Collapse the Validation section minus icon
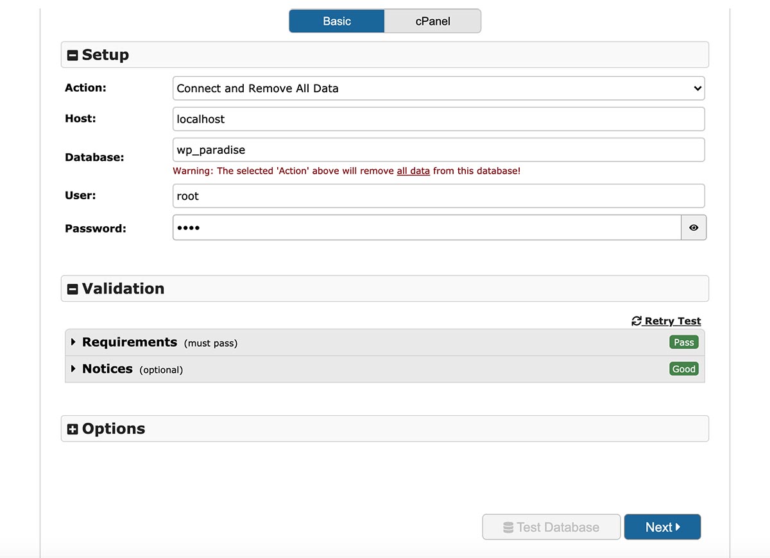Image resolution: width=770 pixels, height=558 pixels. point(73,290)
